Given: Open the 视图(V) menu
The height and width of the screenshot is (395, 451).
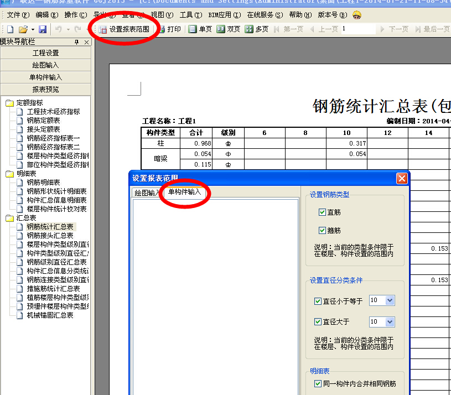Looking at the screenshot, I should click(162, 15).
